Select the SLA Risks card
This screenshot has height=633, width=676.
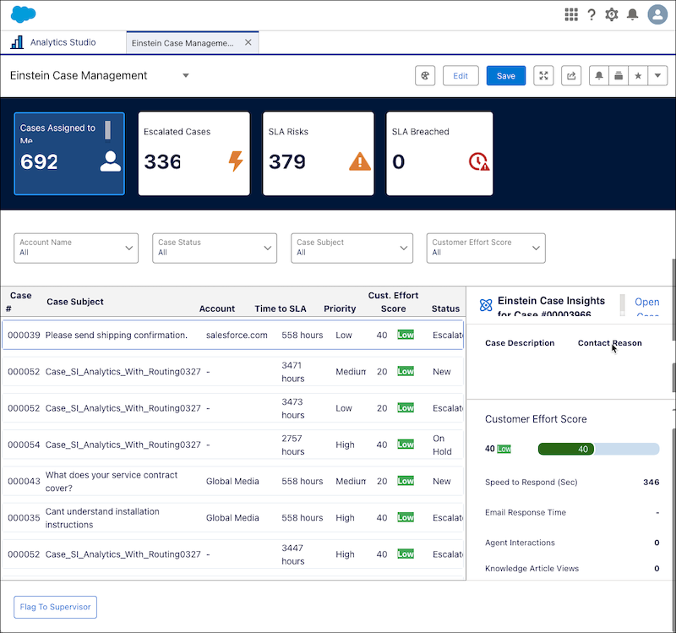point(319,154)
